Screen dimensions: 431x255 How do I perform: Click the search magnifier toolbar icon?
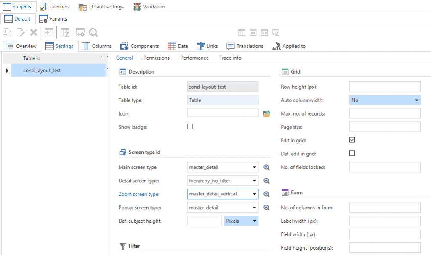93,32
